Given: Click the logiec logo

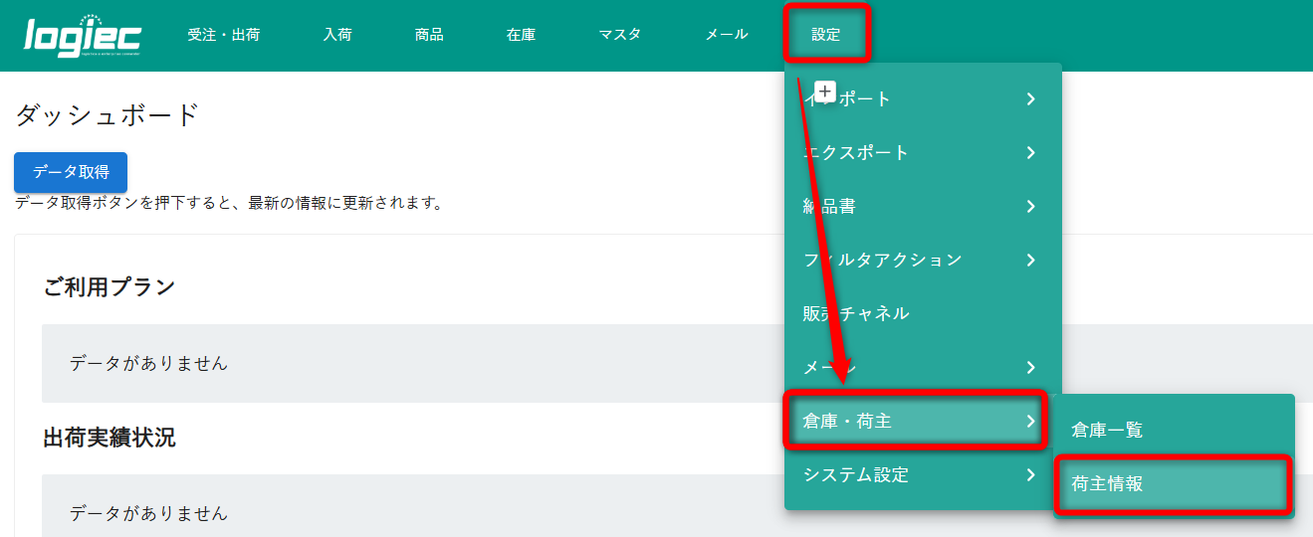Looking at the screenshot, I should tap(83, 36).
